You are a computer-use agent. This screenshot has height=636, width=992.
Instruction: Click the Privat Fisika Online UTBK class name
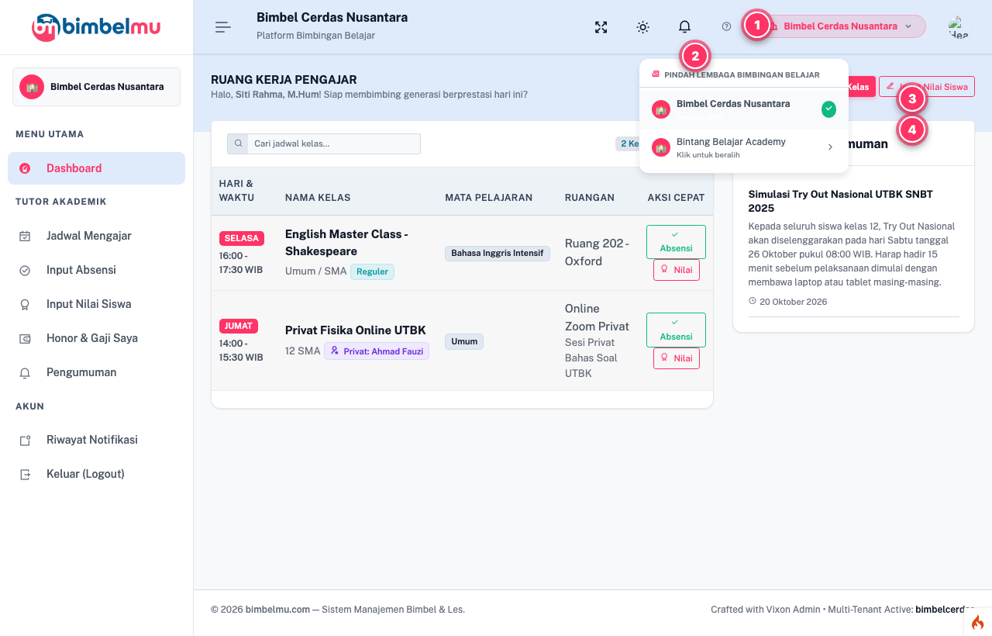[356, 330]
